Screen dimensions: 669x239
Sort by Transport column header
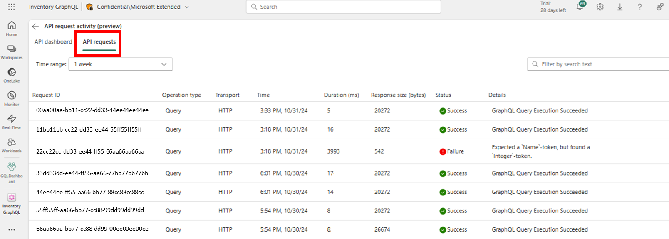point(227,95)
